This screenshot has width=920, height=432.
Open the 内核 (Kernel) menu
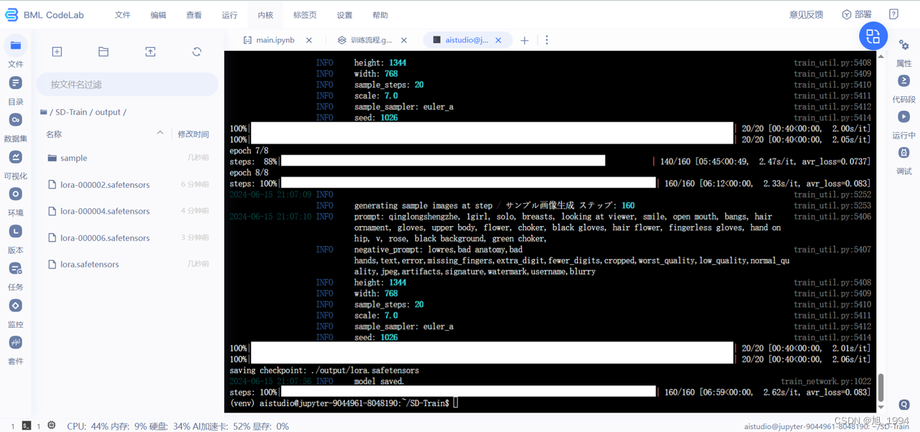point(265,14)
